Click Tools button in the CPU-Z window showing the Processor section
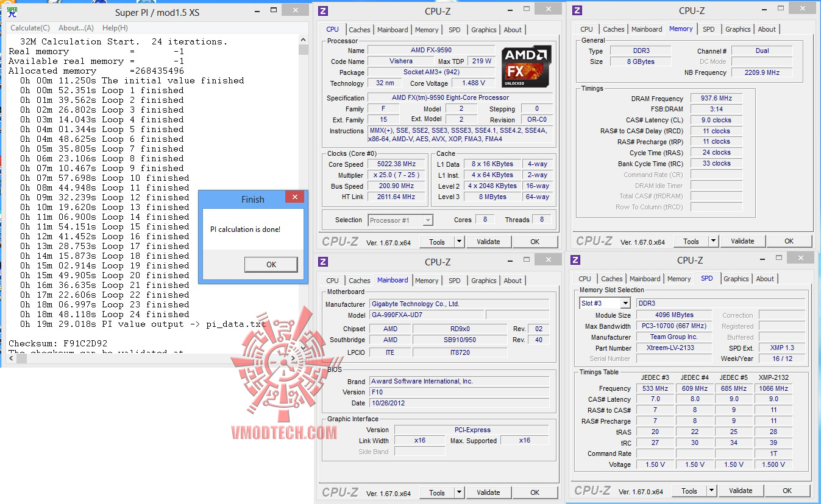This screenshot has width=821, height=504. click(437, 242)
